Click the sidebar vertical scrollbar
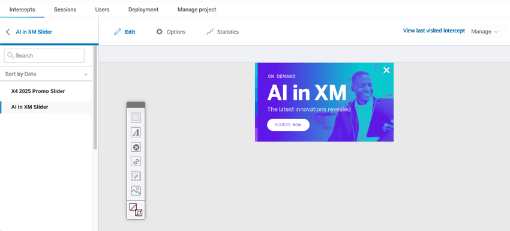This screenshot has width=510, height=231. [x=95, y=98]
